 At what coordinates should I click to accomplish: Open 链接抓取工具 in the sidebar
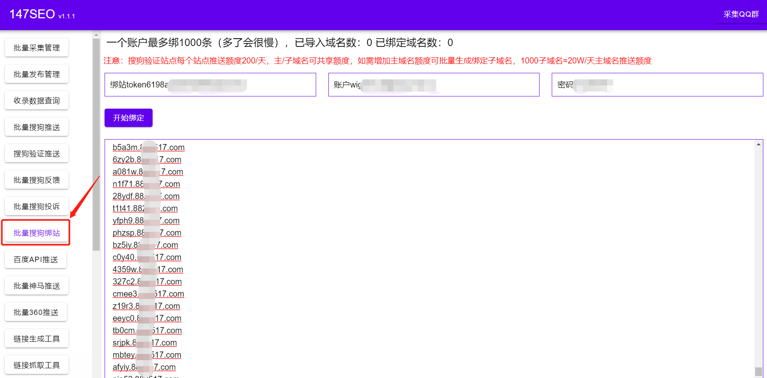click(x=37, y=365)
